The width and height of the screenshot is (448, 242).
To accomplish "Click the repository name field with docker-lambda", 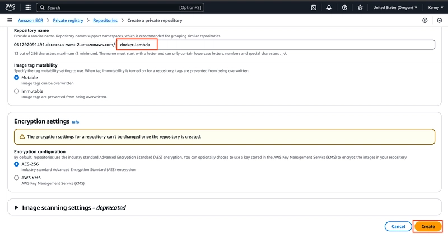I will click(x=276, y=45).
